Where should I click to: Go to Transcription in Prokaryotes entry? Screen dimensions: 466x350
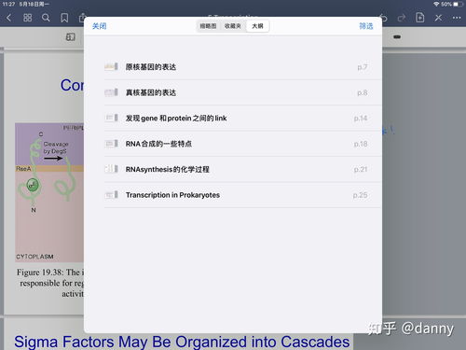click(242, 195)
